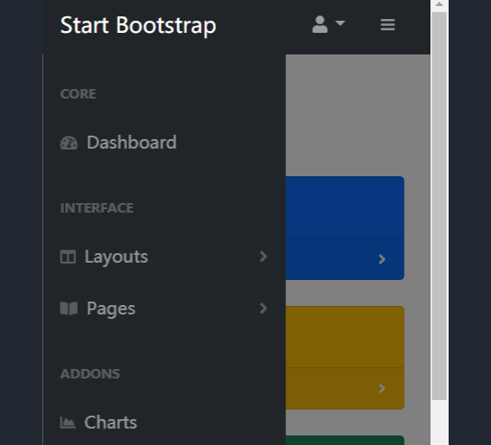Screen dimensions: 491x445
Task: Click the user profile icon
Action: (320, 24)
